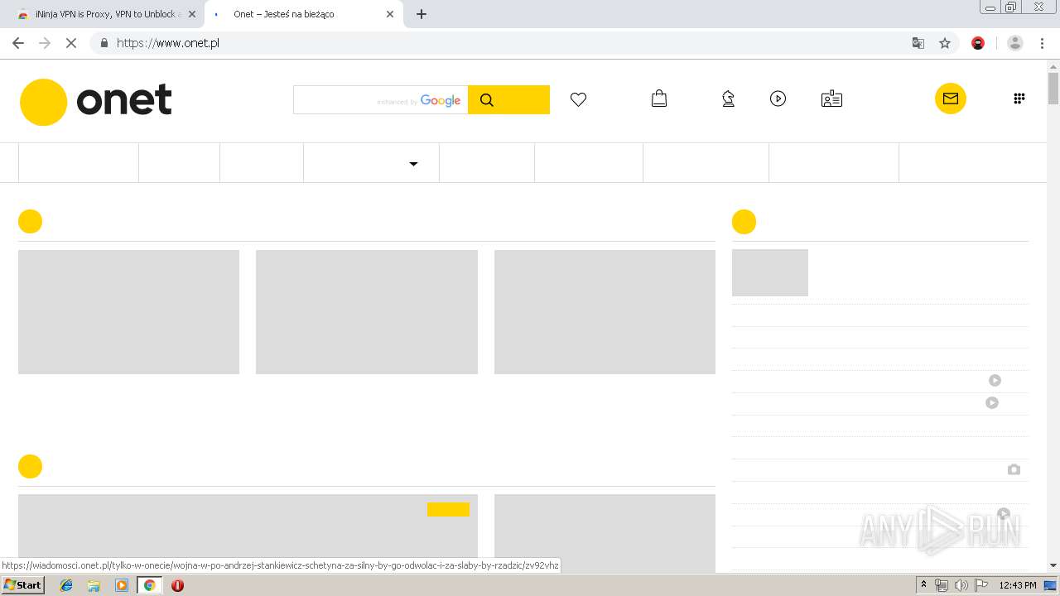Show hidden tray icons arrow
This screenshot has height=596, width=1060.
(x=923, y=585)
